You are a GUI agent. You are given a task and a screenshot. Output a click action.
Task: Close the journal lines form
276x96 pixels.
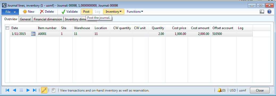[x=260, y=90]
